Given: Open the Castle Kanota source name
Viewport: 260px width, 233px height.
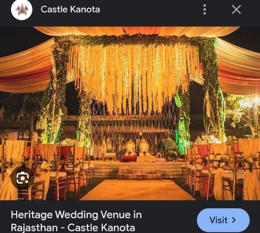Looking at the screenshot, I should 70,9.
